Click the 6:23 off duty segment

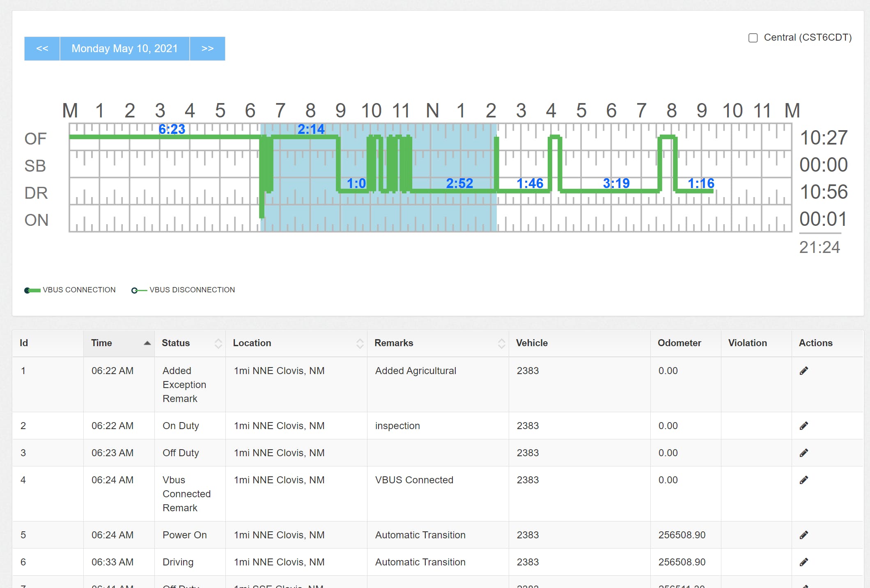tap(172, 129)
